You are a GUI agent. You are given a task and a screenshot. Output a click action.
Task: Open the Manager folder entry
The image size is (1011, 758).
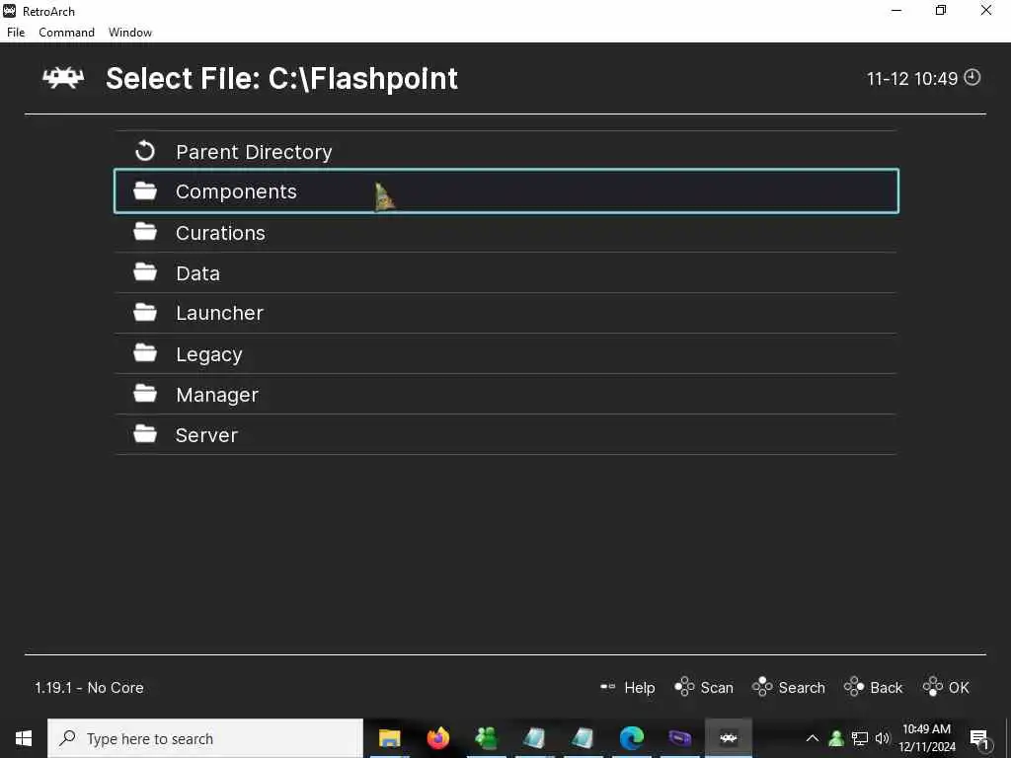coord(506,395)
